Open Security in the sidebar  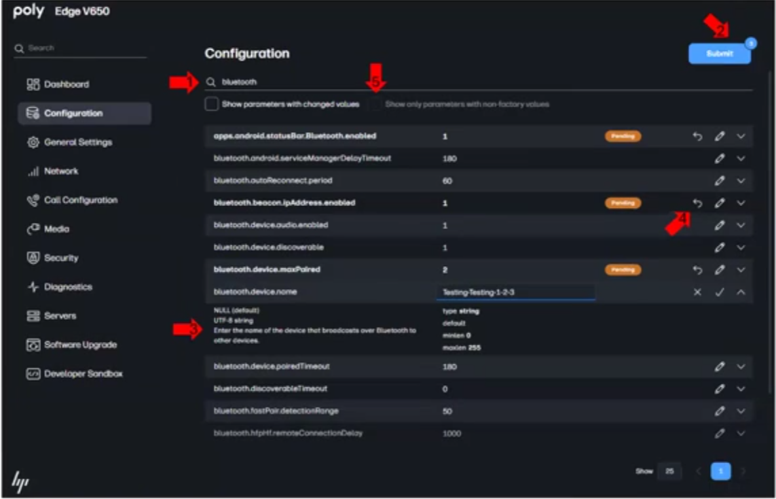[x=84, y=258]
